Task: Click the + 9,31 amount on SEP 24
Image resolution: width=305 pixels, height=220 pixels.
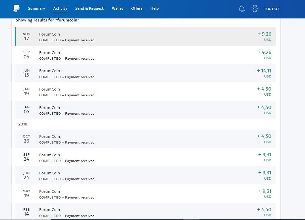Action: point(265,155)
